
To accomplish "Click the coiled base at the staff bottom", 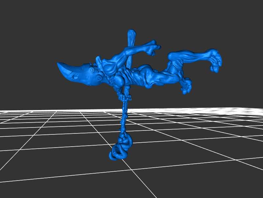I will 120,151.
